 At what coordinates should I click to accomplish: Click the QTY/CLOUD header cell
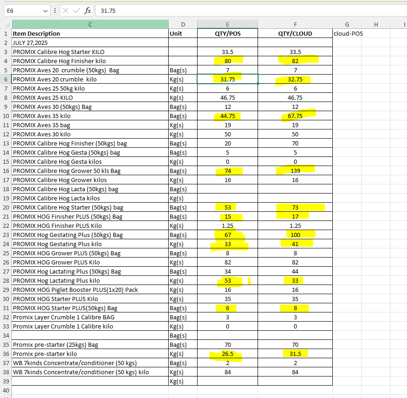[x=295, y=33]
